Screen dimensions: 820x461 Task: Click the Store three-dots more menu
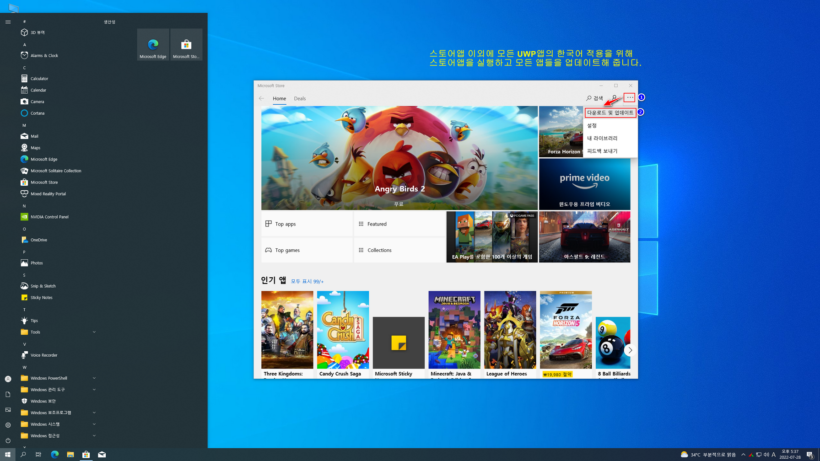[630, 97]
